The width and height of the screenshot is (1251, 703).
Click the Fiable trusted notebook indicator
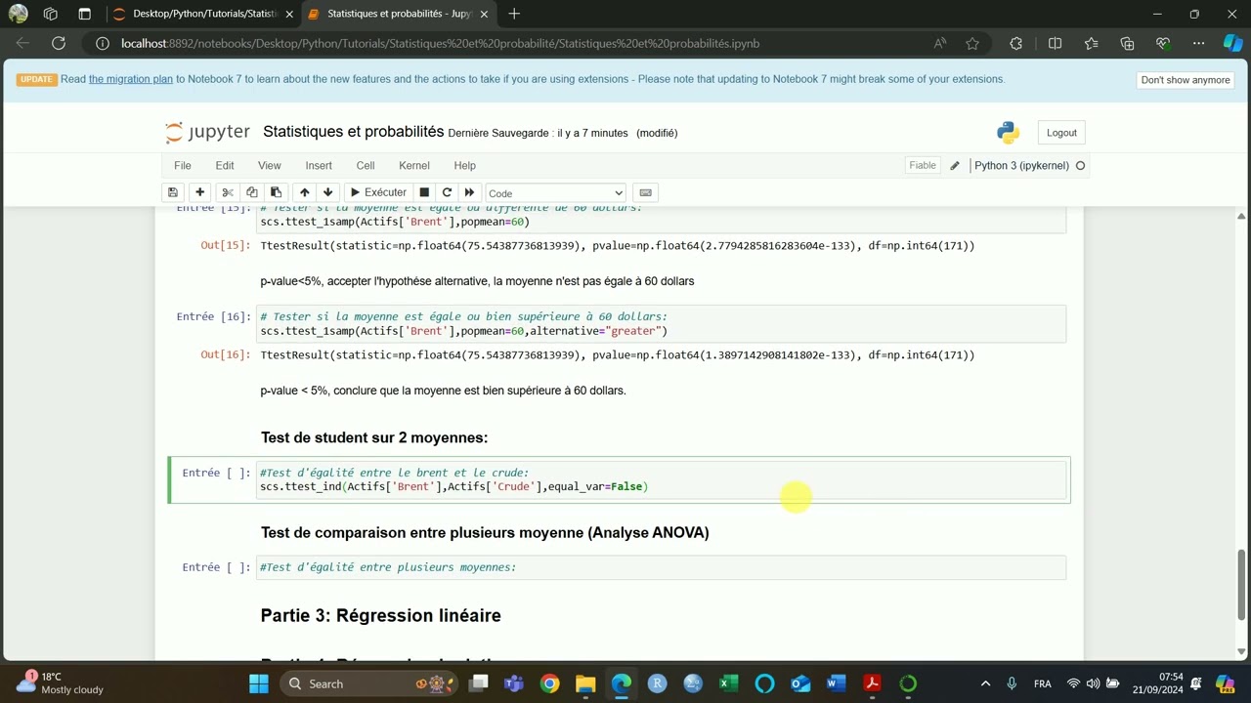pyautogui.click(x=923, y=165)
